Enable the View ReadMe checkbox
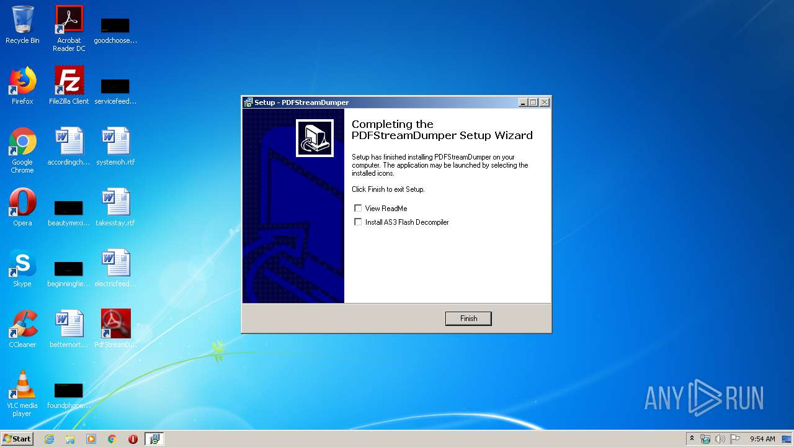This screenshot has height=447, width=794. pyautogui.click(x=358, y=209)
